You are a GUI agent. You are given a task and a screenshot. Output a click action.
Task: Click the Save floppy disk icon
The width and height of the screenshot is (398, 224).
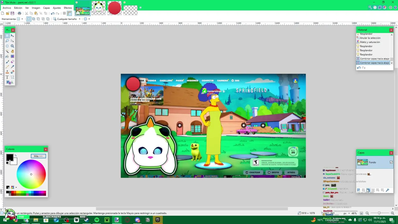tap(12, 13)
